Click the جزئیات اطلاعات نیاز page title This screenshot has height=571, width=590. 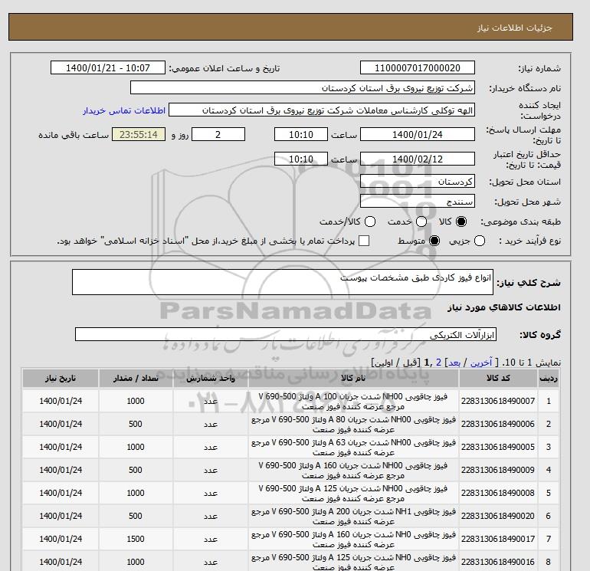[514, 28]
